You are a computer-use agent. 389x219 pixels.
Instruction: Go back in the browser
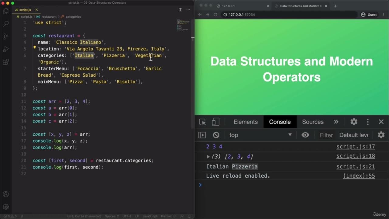(x=200, y=15)
